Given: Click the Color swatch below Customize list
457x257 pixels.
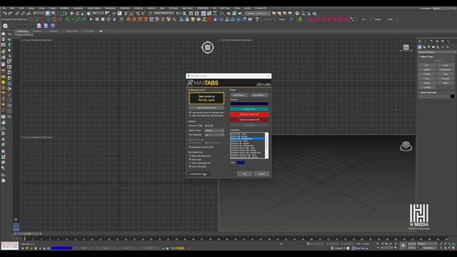Looking at the screenshot, I should click(x=241, y=163).
